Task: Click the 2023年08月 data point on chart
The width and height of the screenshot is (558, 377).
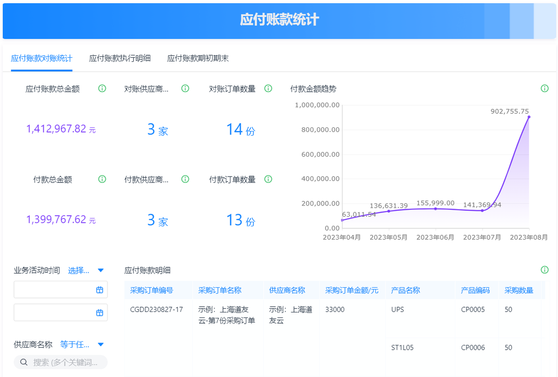Action: [529, 117]
